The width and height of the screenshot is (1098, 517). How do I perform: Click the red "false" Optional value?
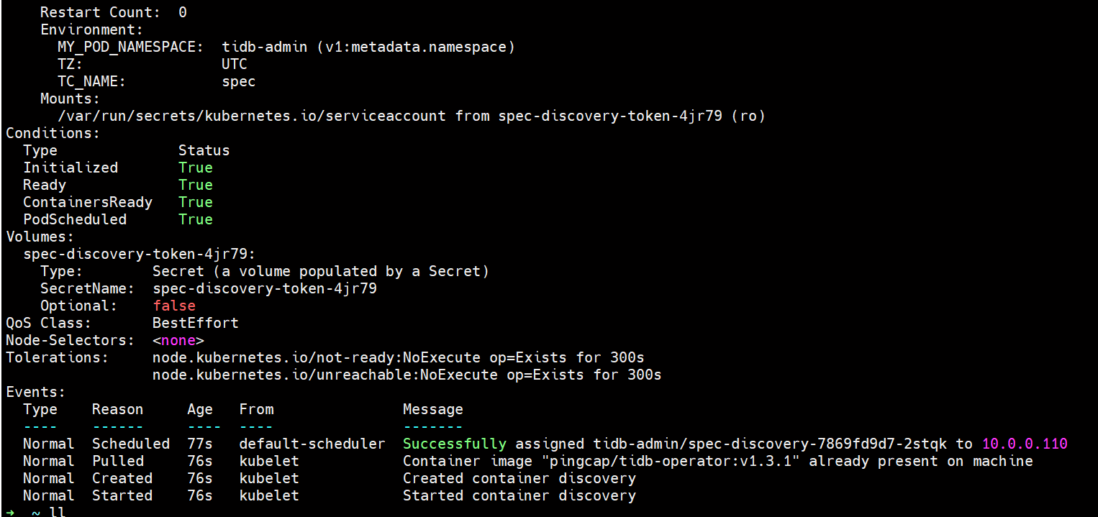coord(174,306)
